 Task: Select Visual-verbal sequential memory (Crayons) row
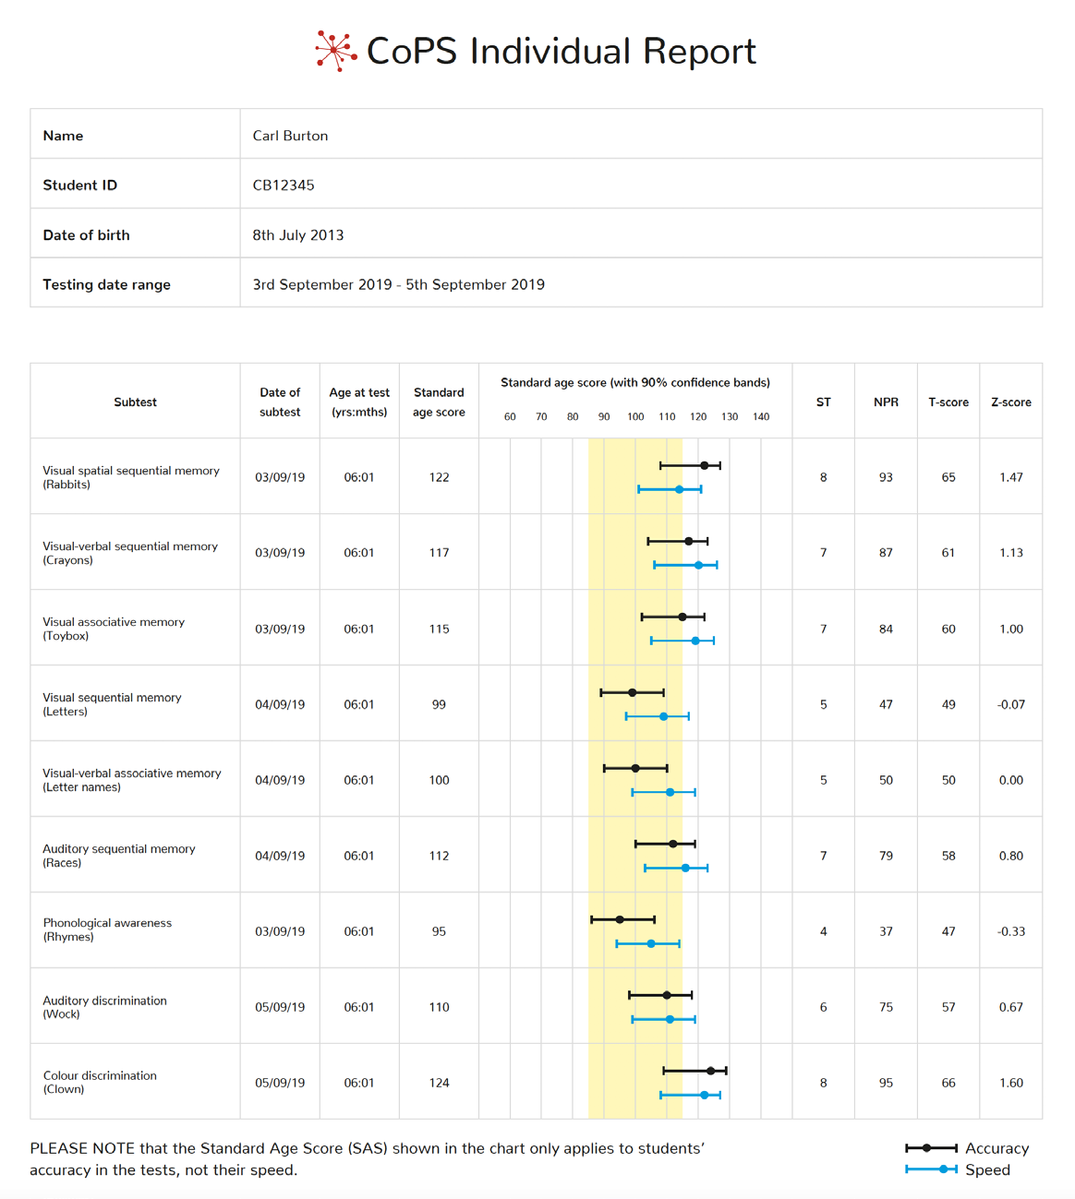click(x=537, y=552)
